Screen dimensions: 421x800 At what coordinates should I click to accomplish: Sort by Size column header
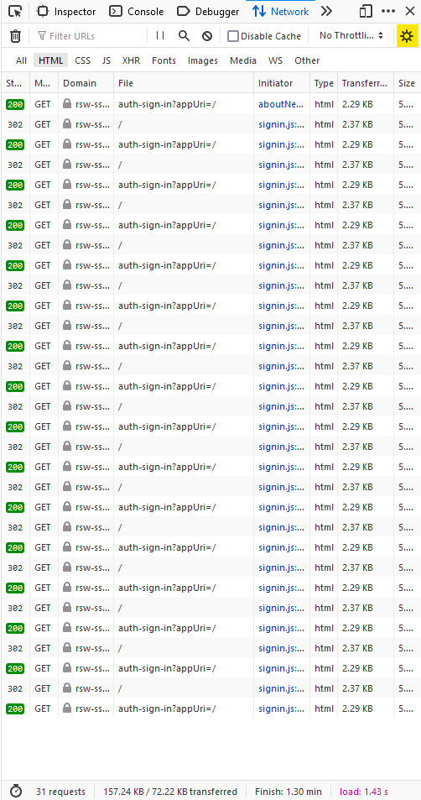(x=408, y=83)
